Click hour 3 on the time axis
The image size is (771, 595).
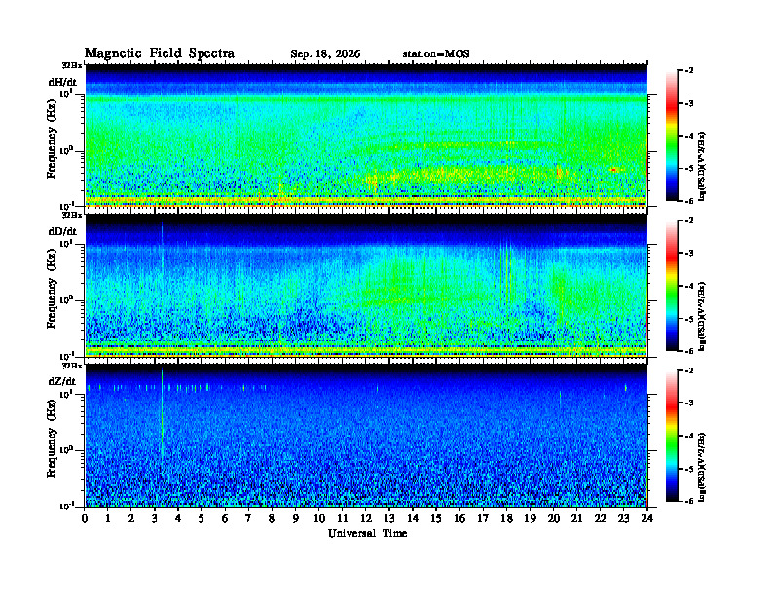pyautogui.click(x=155, y=518)
